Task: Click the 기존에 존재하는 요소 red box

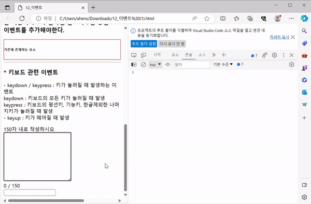Action: tap(62, 50)
